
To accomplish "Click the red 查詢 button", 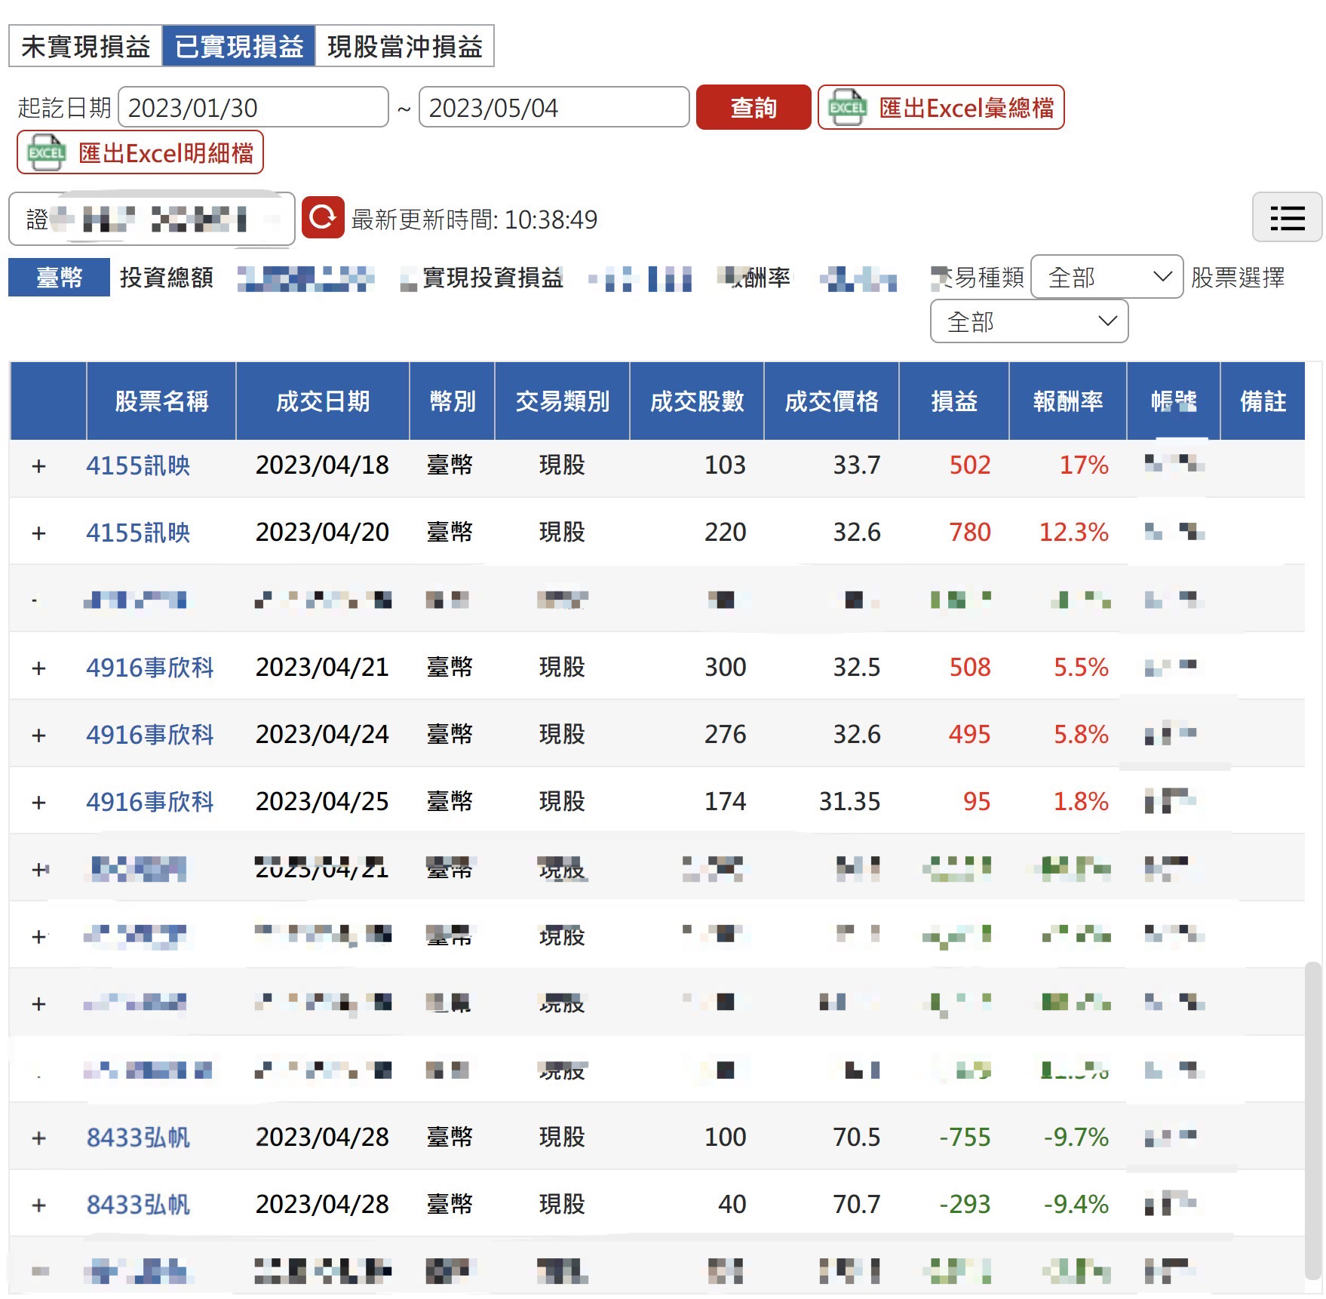I will 753,108.
